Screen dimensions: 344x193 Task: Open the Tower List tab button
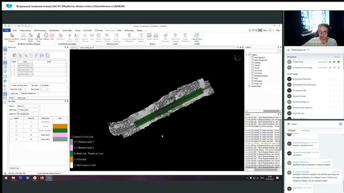(x=14, y=93)
